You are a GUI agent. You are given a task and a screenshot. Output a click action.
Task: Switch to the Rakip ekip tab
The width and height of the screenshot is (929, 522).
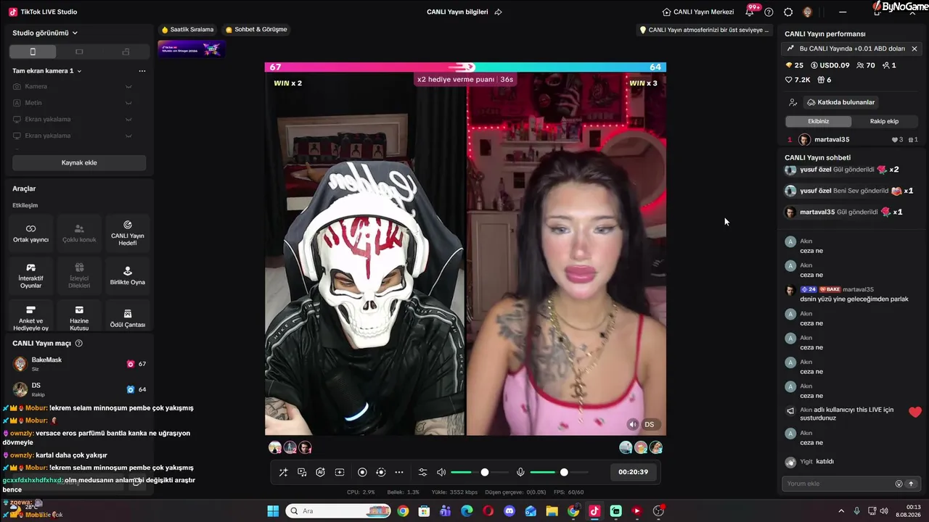pyautogui.click(x=884, y=121)
